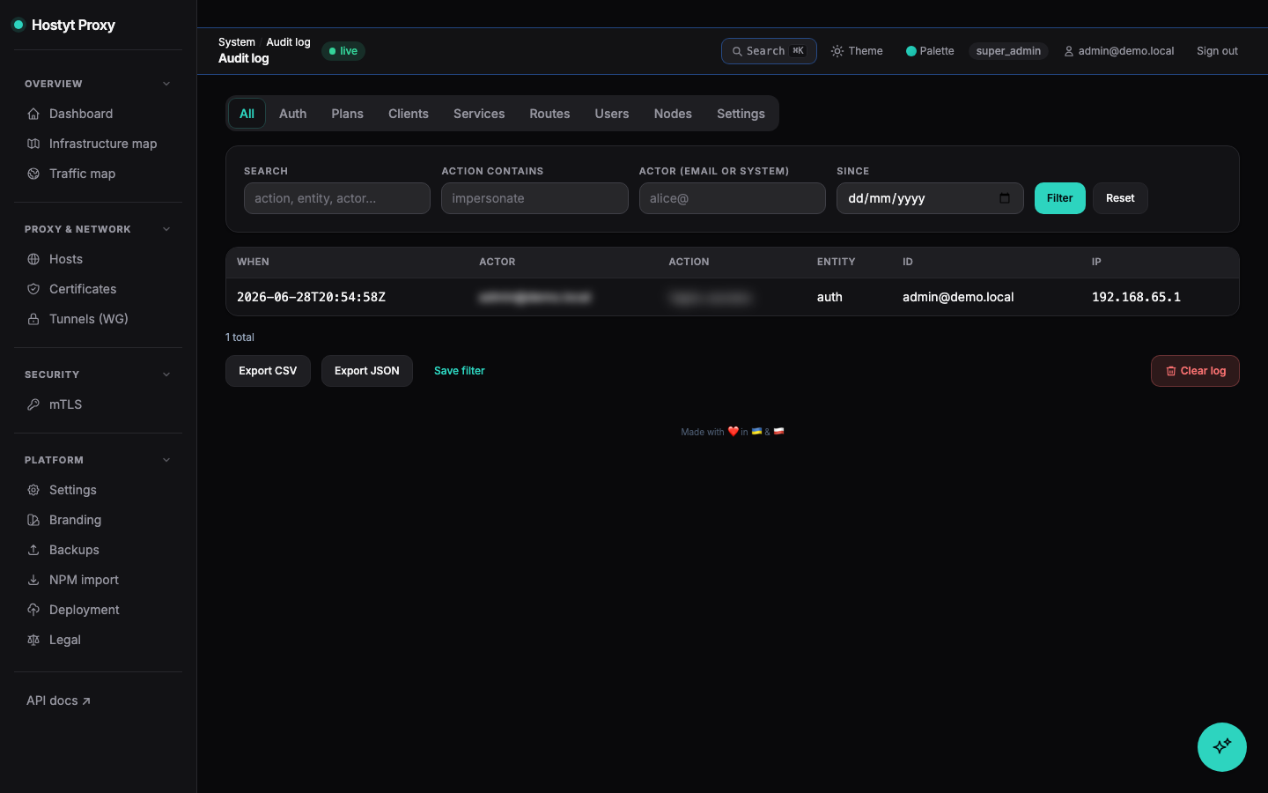Switch to the Nodes tab
This screenshot has width=1268, height=793.
[673, 114]
